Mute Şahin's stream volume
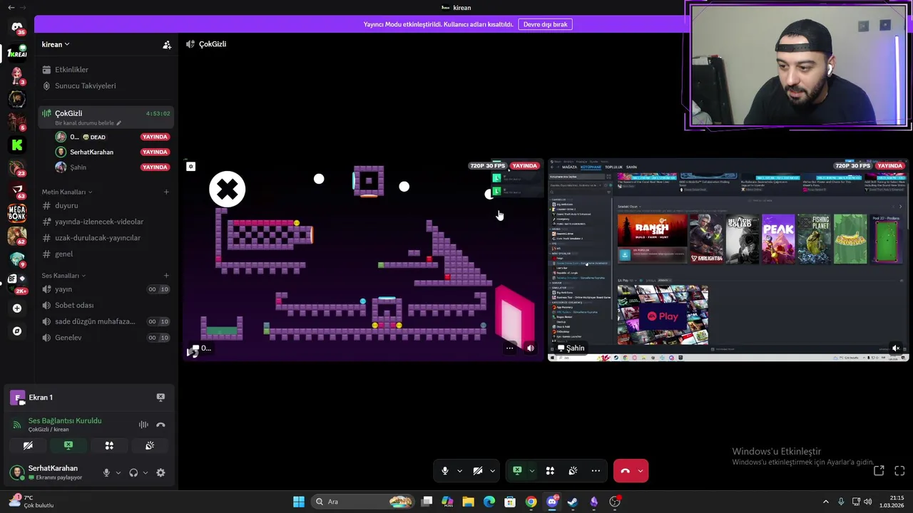The image size is (913, 513). click(896, 348)
